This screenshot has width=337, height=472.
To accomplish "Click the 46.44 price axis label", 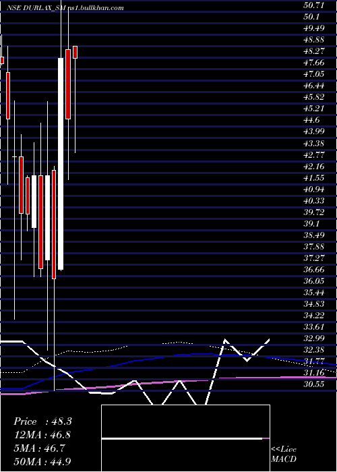I will (314, 86).
